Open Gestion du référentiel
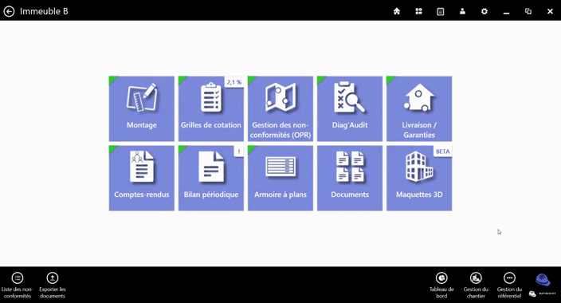Viewport: 561px width, 303px height. click(509, 285)
